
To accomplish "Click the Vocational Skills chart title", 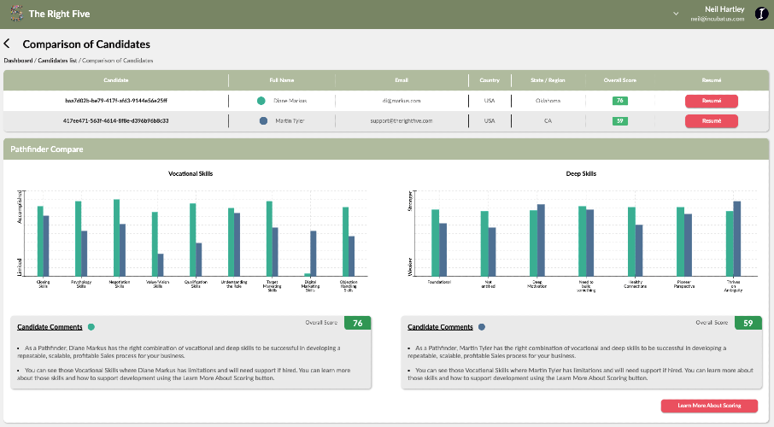I will (x=191, y=173).
